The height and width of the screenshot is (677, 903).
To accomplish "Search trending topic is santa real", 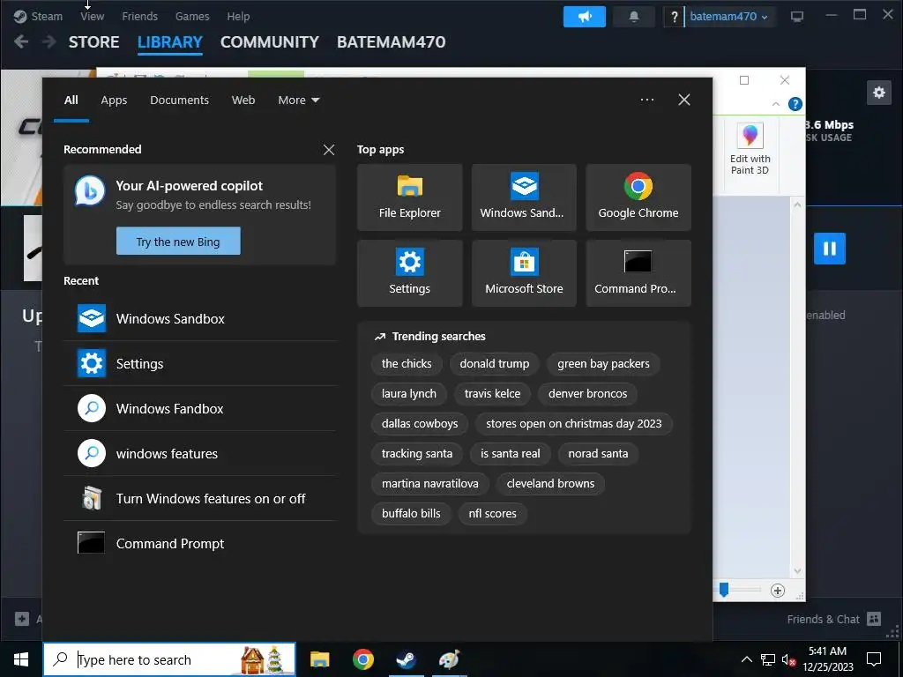I will coord(511,454).
